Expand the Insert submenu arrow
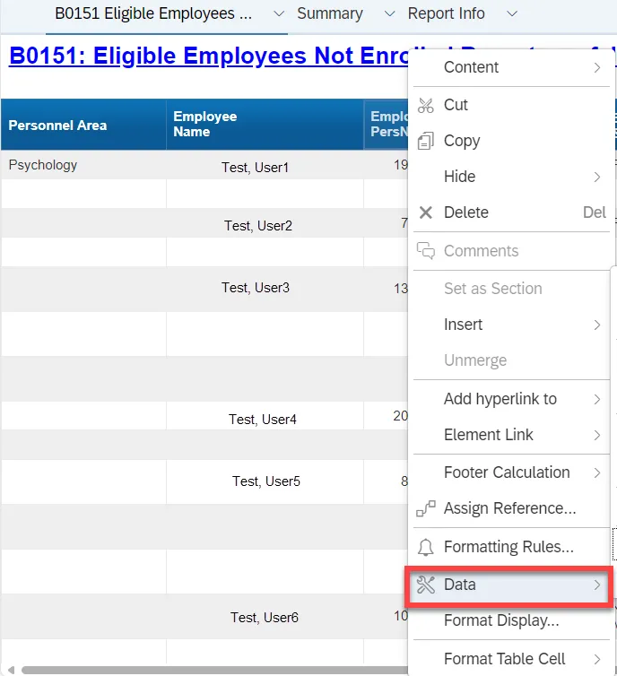 tap(596, 325)
